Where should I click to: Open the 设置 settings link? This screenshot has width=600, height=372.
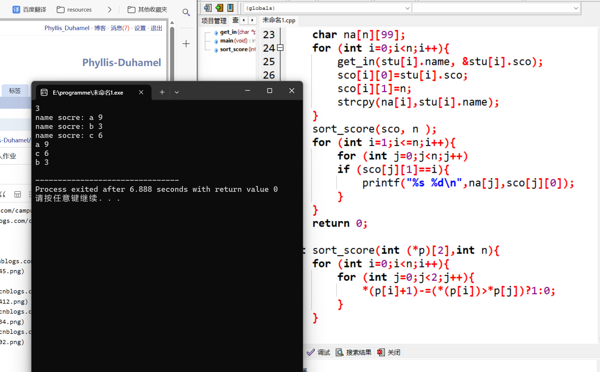140,28
